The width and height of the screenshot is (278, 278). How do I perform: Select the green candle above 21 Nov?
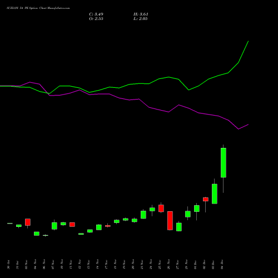[x=143, y=215]
